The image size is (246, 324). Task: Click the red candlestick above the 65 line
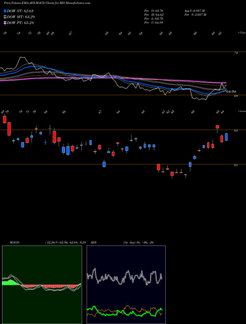(x=217, y=127)
